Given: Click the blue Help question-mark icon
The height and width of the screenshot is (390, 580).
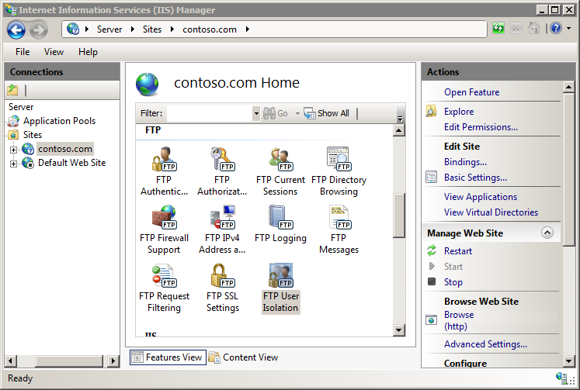Looking at the screenshot, I should [x=556, y=28].
